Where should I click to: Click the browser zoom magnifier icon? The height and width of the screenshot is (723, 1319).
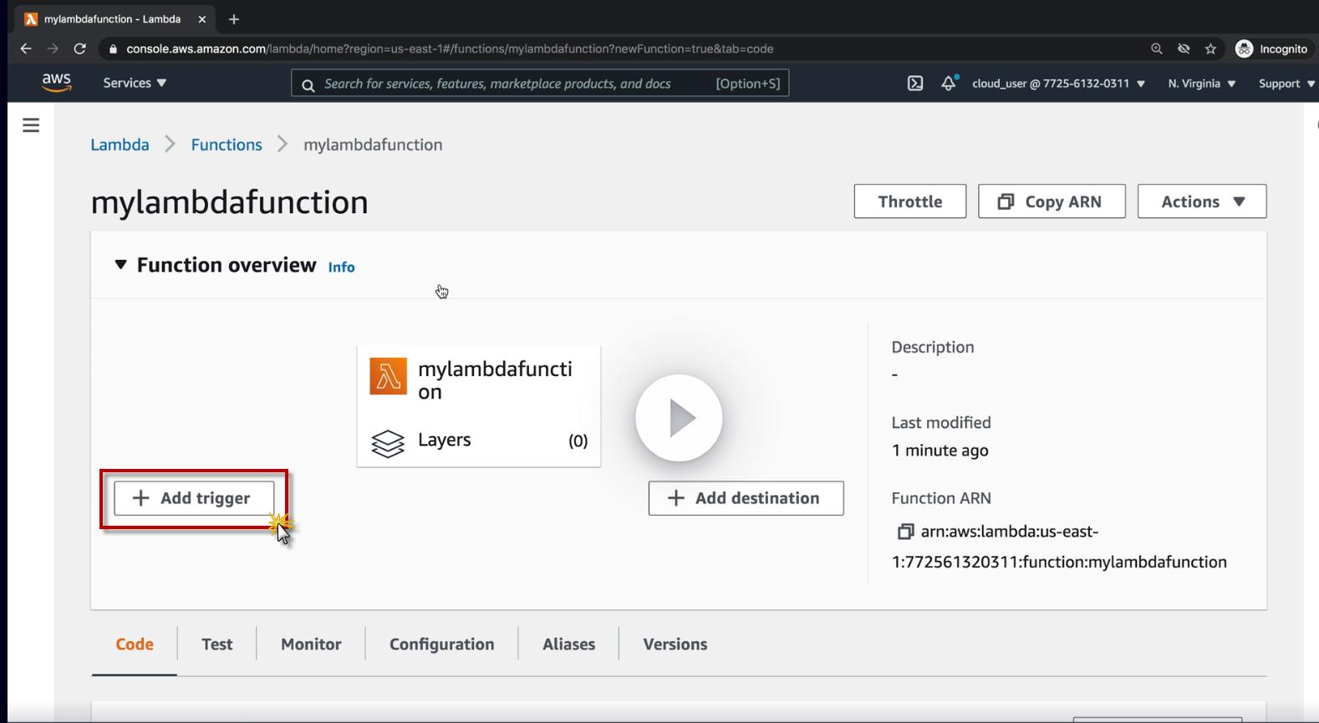(1157, 49)
